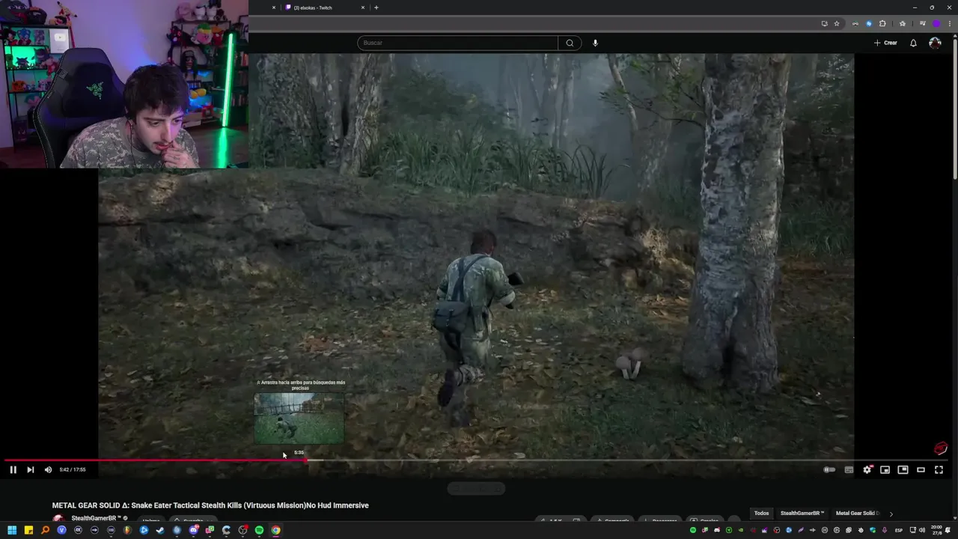Open Discord from taskbar
This screenshot has width=958, height=539.
tap(193, 530)
